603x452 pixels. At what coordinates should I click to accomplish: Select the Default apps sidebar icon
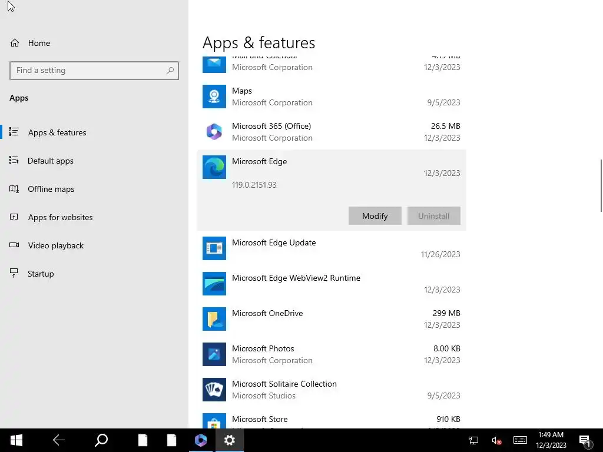click(x=14, y=160)
